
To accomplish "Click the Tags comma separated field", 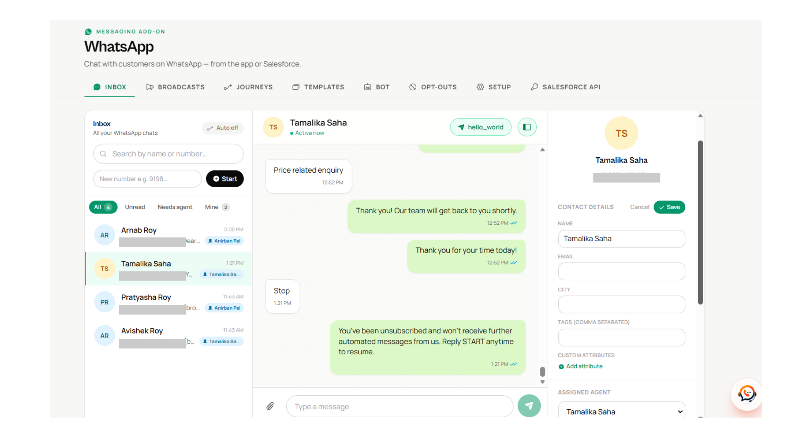I will pos(621,338).
